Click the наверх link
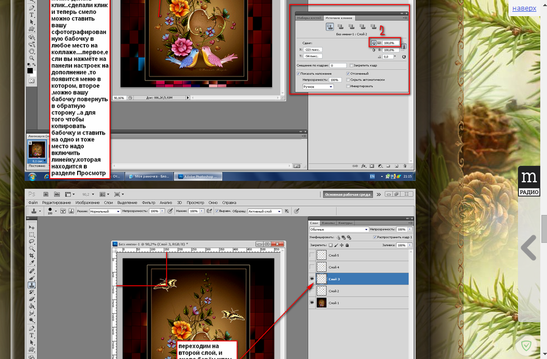Image resolution: width=547 pixels, height=359 pixels. (x=524, y=8)
